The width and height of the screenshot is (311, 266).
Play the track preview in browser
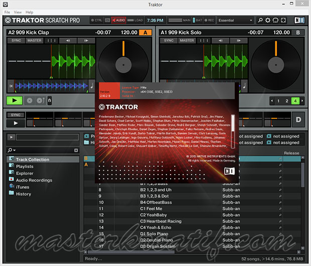pos(12,137)
